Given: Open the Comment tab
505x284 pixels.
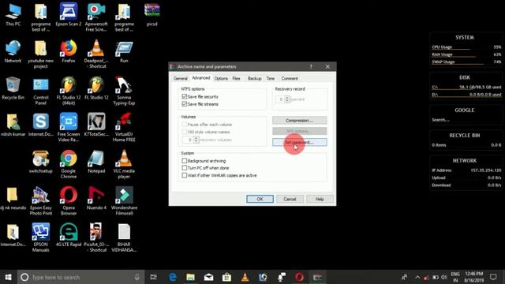Looking at the screenshot, I should click(x=290, y=78).
